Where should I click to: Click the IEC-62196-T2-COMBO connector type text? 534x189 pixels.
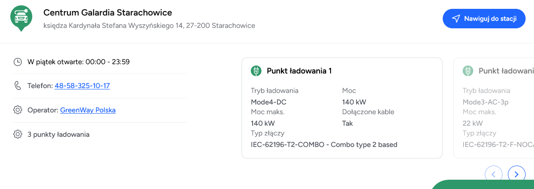click(324, 144)
